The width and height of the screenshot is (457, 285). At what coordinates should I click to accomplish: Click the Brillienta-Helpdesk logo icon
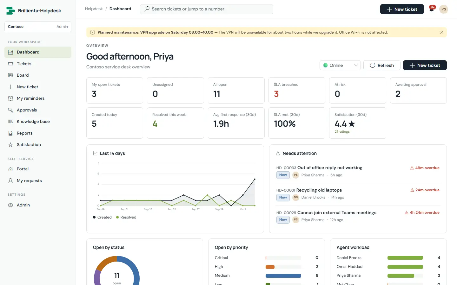pos(10,11)
